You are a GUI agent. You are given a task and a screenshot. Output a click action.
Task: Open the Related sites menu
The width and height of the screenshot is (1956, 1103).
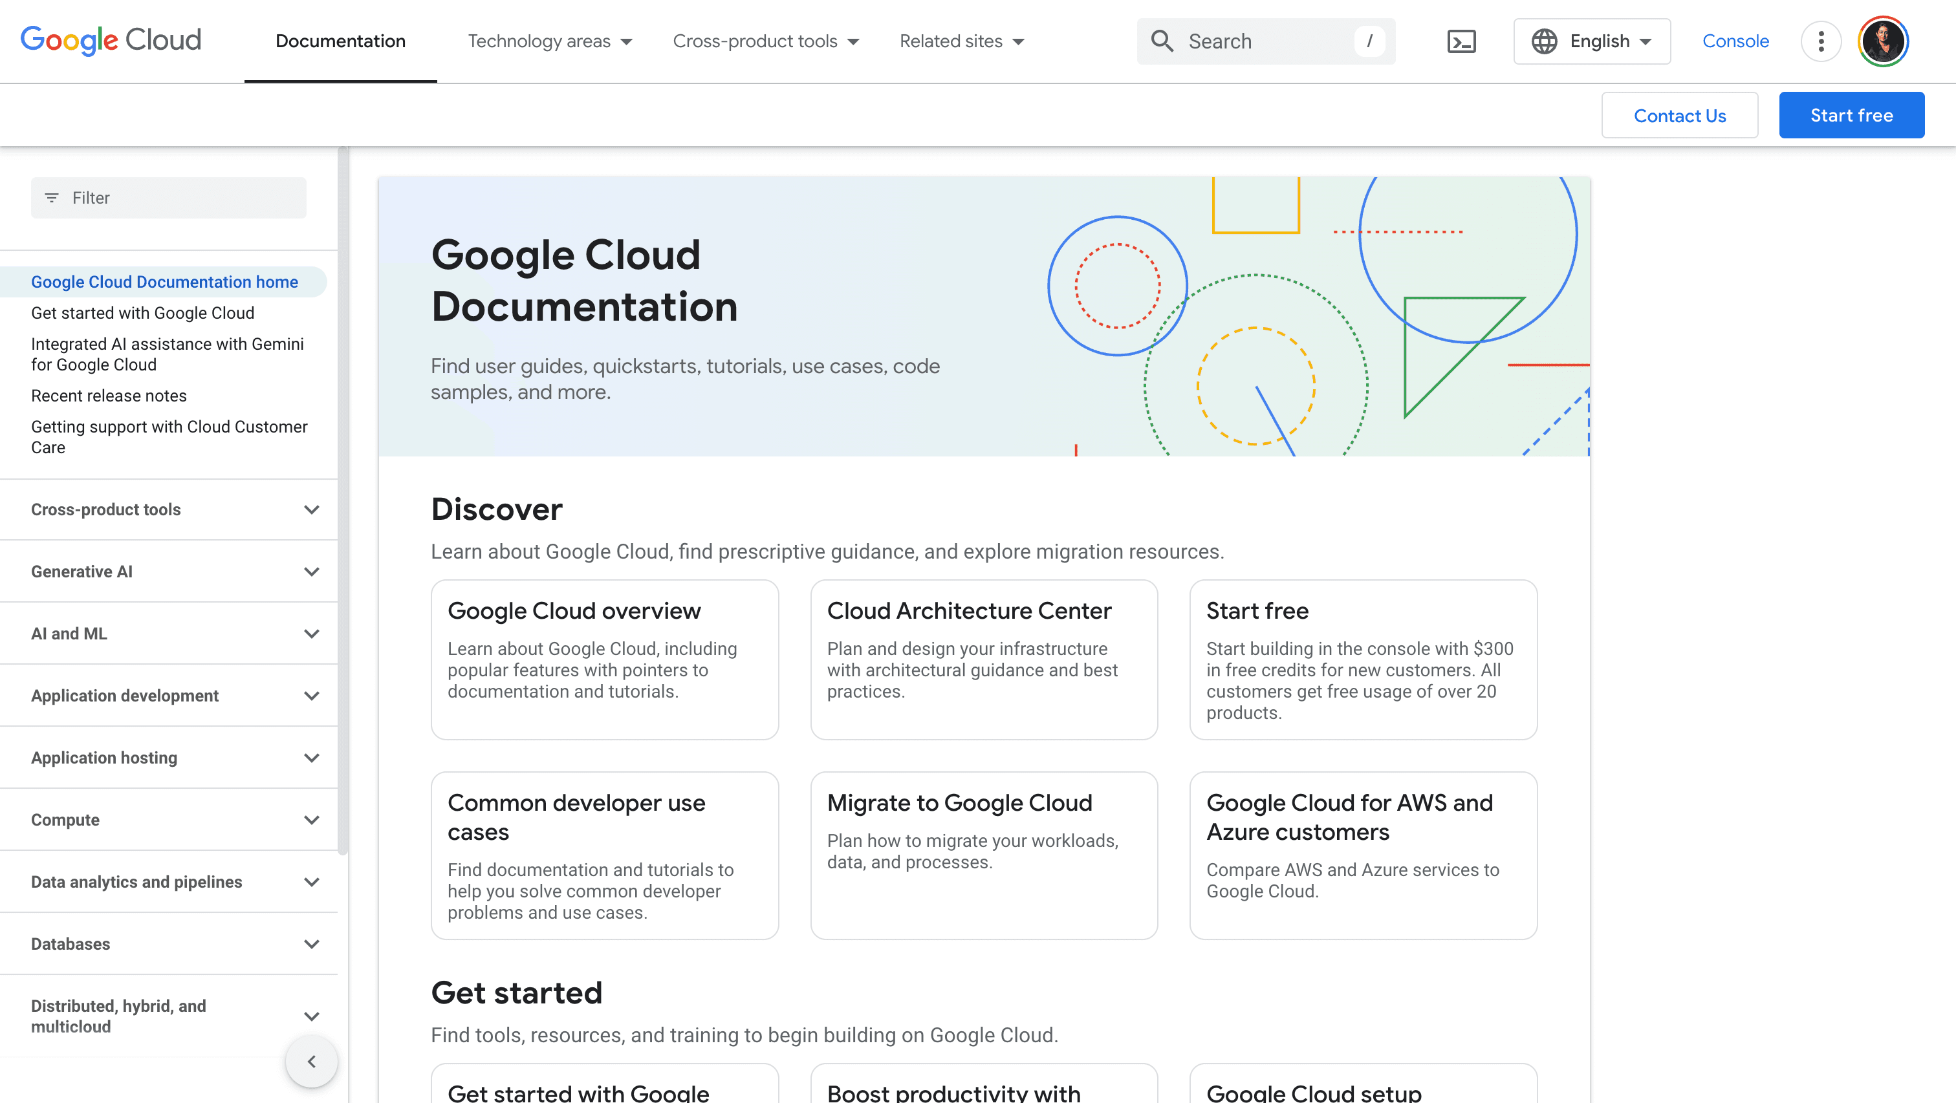pyautogui.click(x=962, y=41)
